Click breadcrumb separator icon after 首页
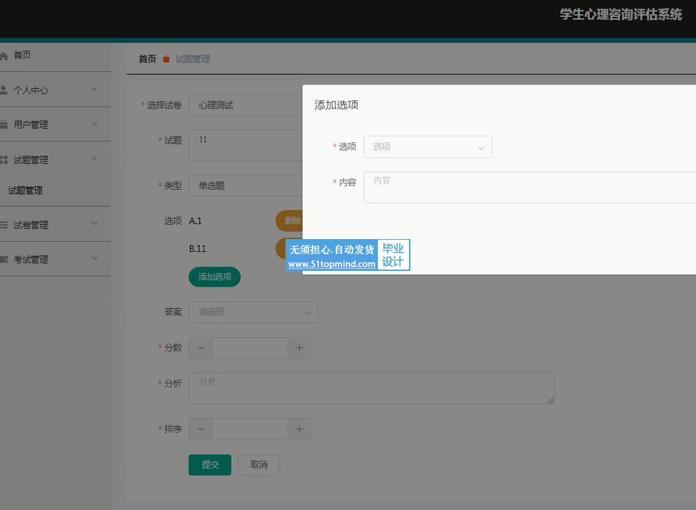 tap(166, 59)
